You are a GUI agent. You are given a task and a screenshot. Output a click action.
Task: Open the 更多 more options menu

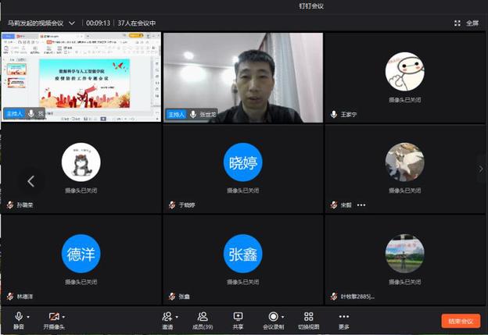tap(344, 319)
